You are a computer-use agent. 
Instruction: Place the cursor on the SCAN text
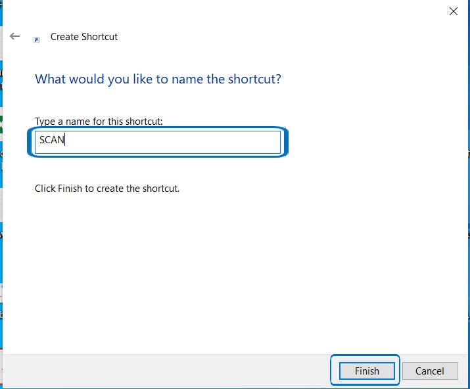click(51, 140)
